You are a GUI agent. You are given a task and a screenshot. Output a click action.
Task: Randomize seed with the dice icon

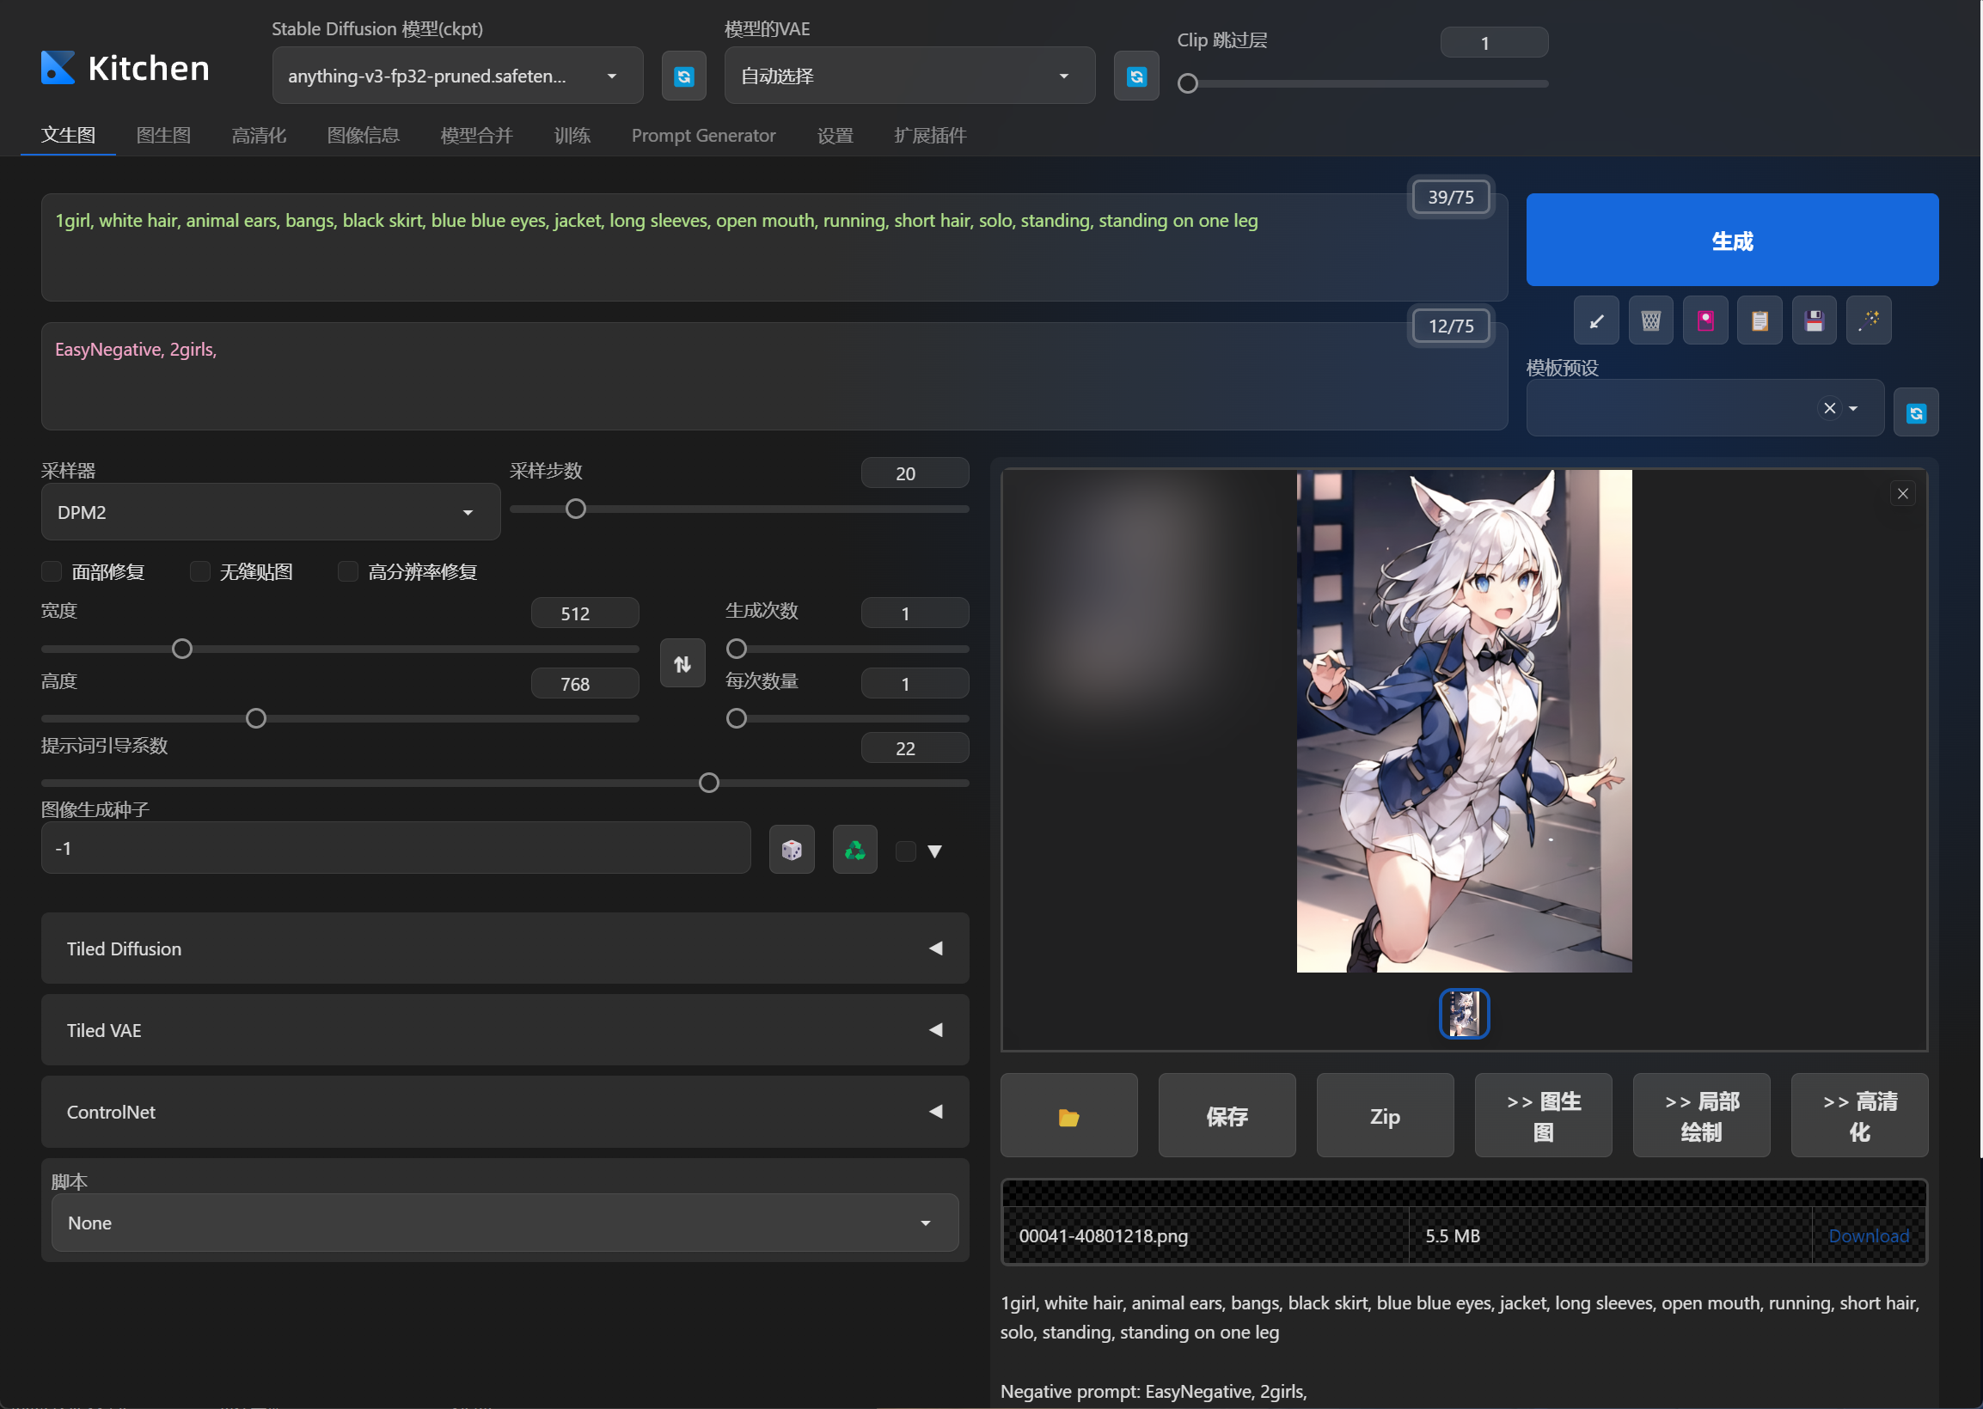792,850
